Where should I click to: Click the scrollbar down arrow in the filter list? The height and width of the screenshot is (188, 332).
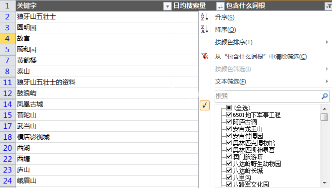(325, 183)
